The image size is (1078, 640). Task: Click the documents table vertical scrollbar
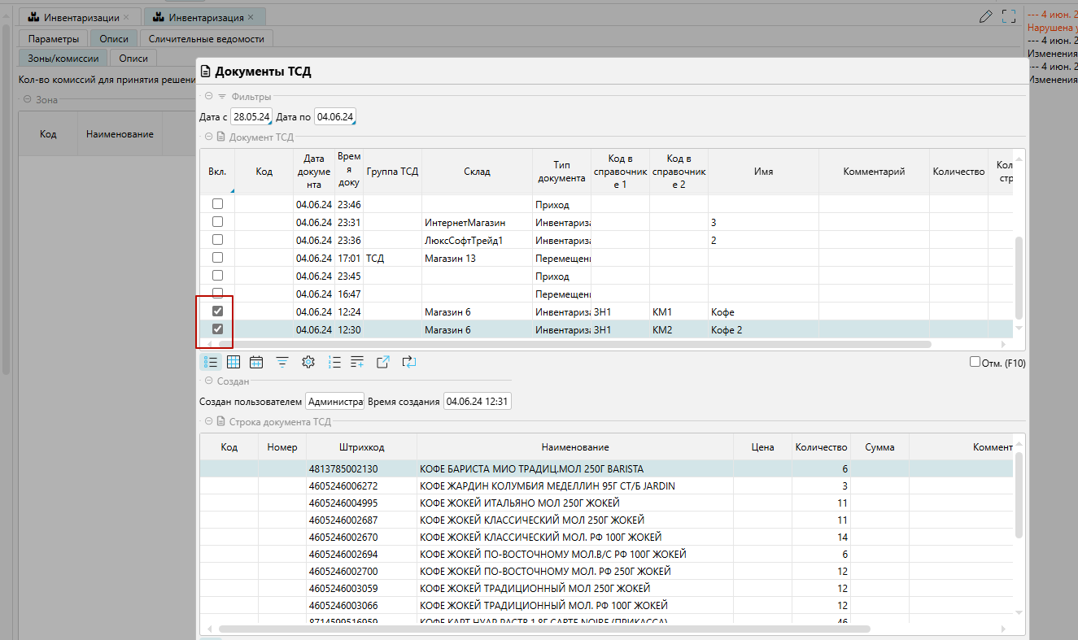click(x=1019, y=276)
